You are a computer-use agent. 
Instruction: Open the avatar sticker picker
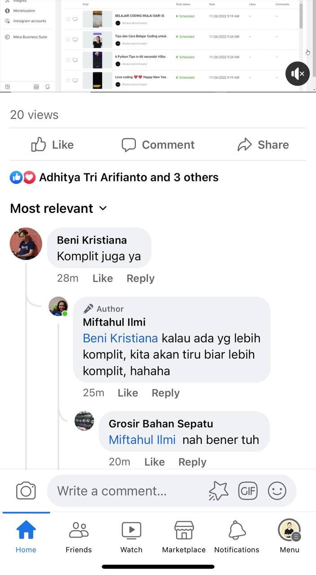pos(218,491)
